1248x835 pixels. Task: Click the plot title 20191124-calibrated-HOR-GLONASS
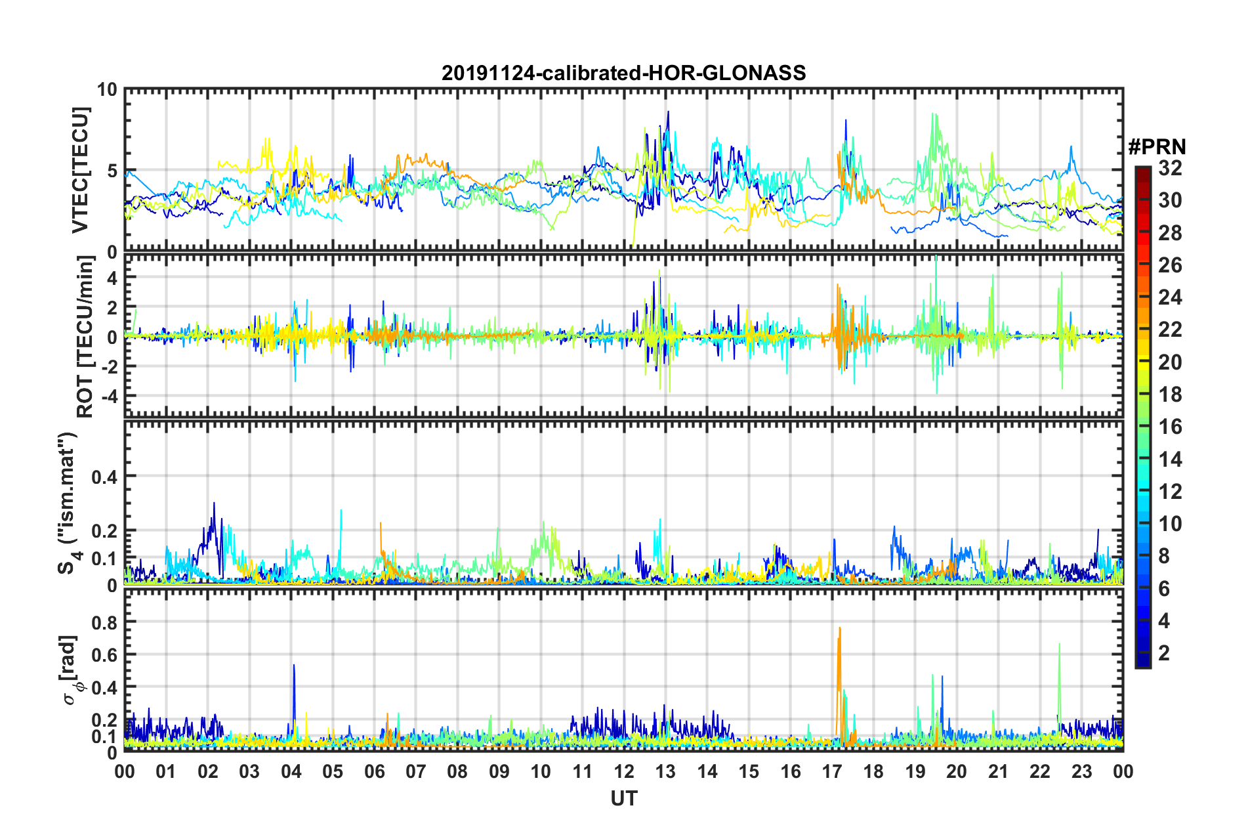coord(623,73)
